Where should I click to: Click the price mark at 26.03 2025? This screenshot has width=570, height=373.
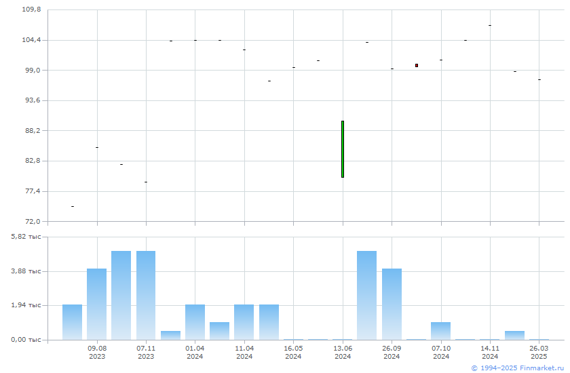point(539,79)
